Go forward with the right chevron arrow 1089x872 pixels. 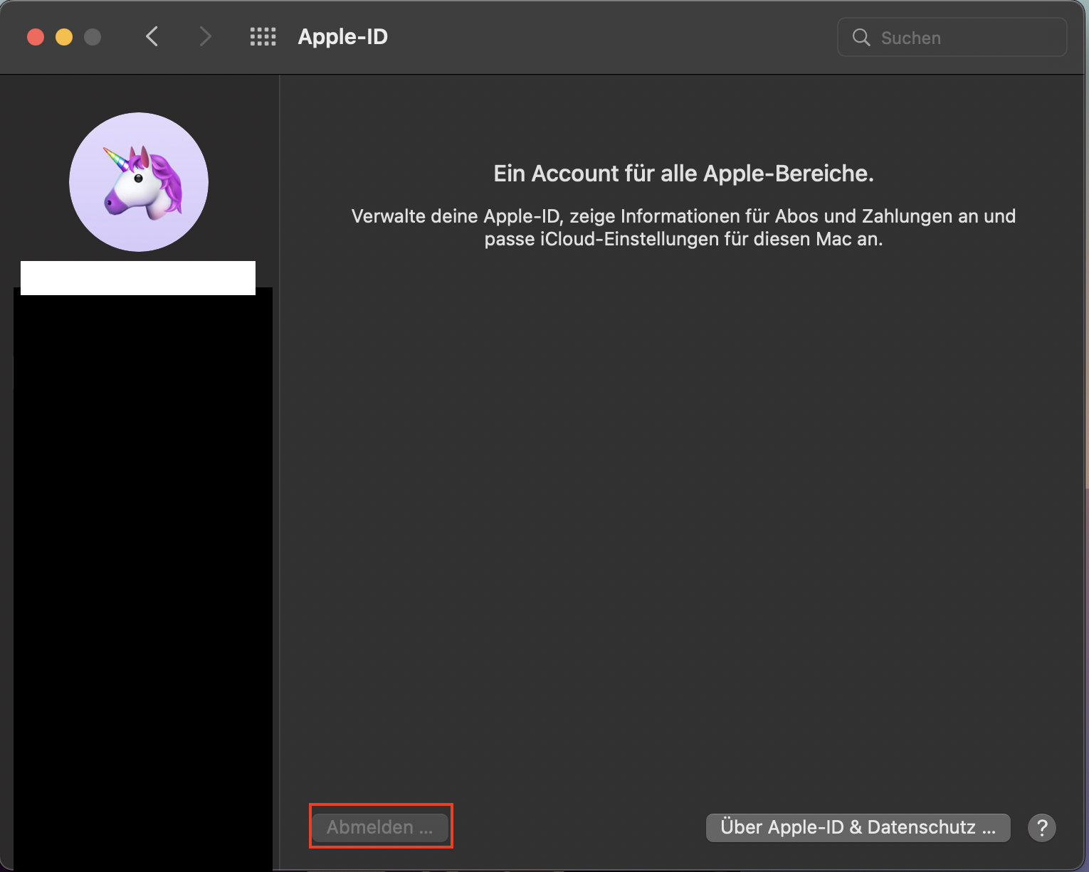tap(205, 37)
